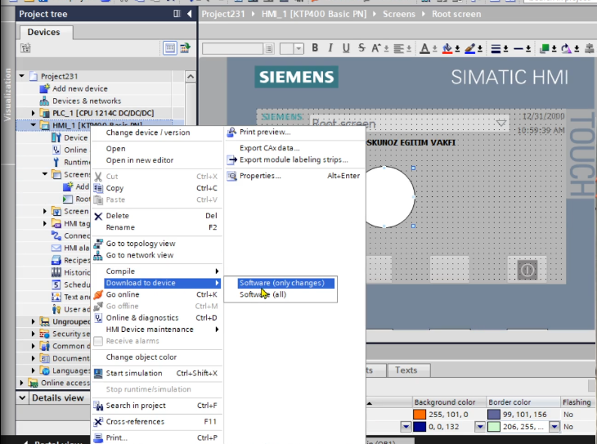Click the dark blue background color swatch
The height and width of the screenshot is (444, 597).
pyautogui.click(x=420, y=427)
